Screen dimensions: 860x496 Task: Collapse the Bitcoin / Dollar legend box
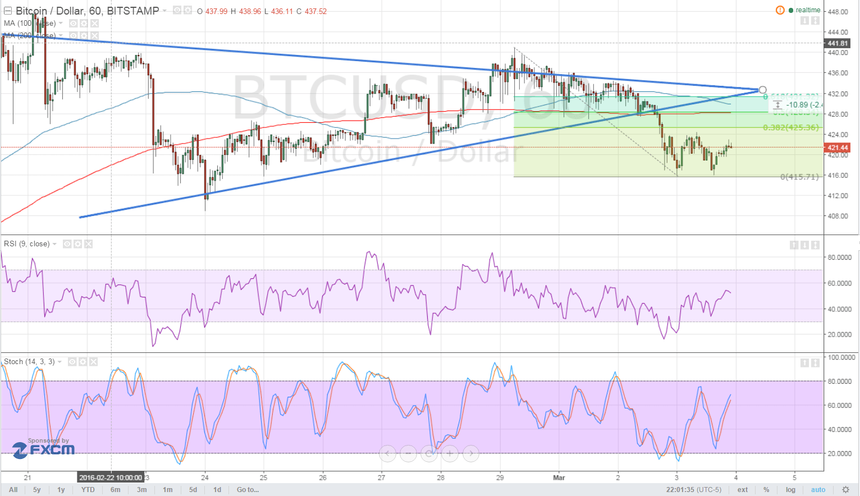click(x=8, y=11)
